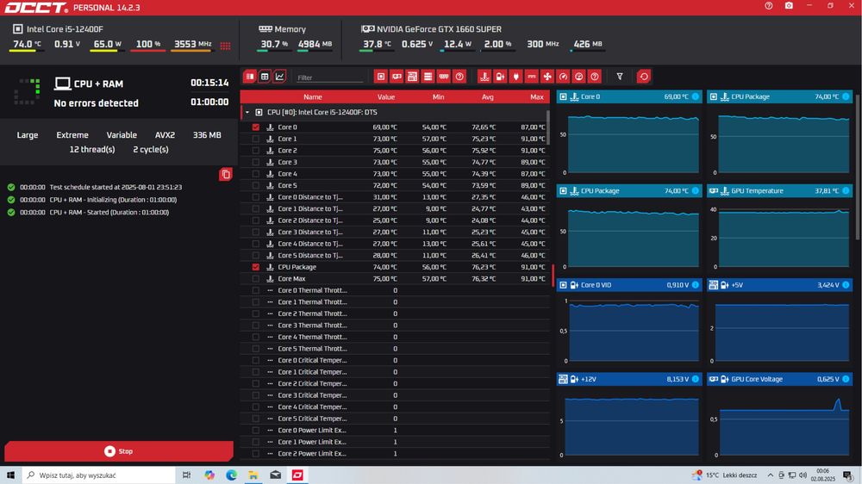Open Task View from the taskbar
The width and height of the screenshot is (862, 484).
pyautogui.click(x=186, y=475)
